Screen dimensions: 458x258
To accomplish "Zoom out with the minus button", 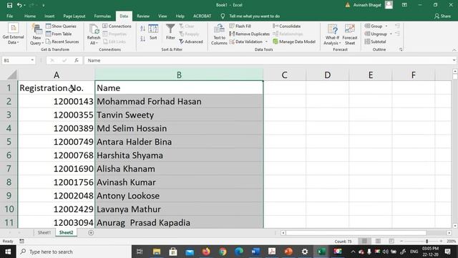I will (x=401, y=241).
